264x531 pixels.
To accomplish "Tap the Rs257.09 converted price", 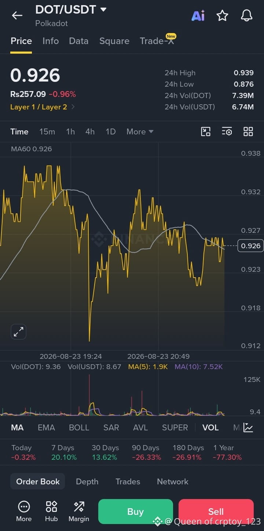I will pos(28,94).
